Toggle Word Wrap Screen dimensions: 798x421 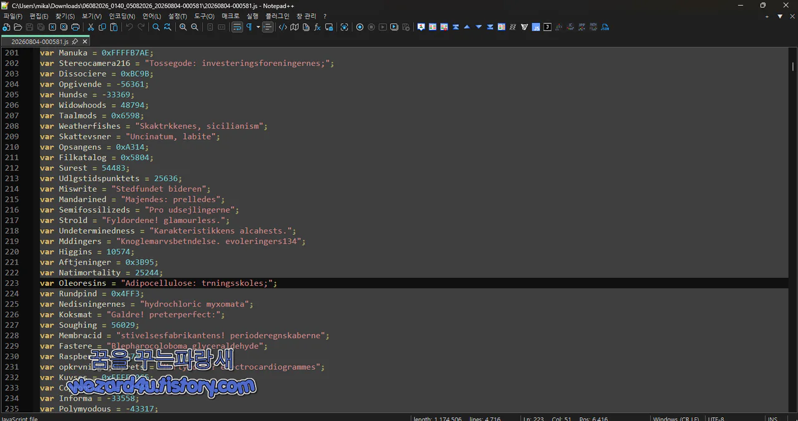[237, 27]
